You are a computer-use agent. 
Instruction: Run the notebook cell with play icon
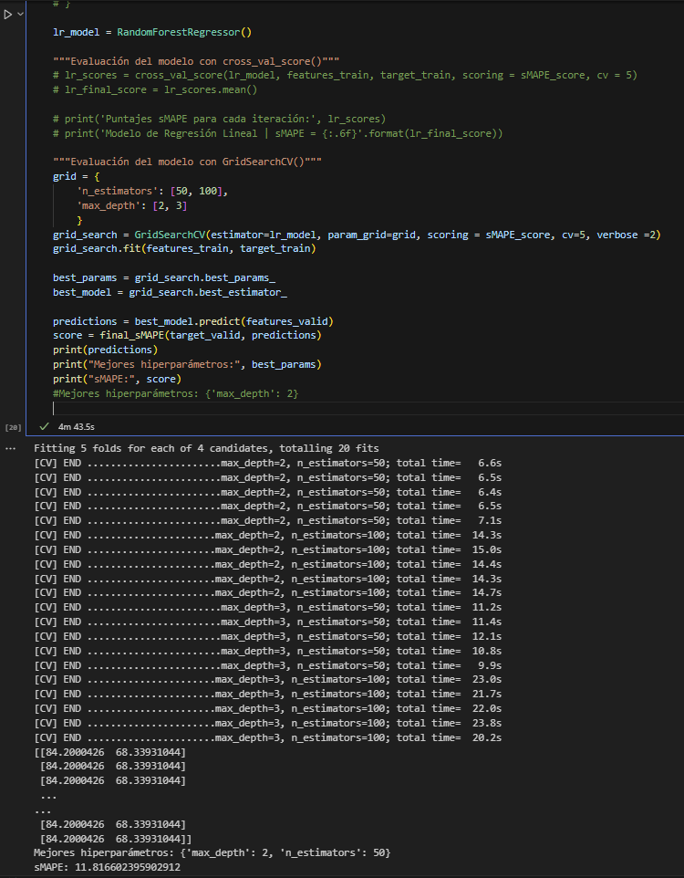click(x=8, y=15)
